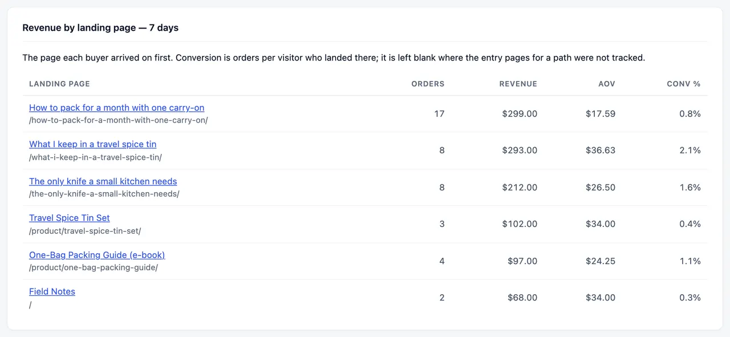Click the AOV value $26.50

coord(601,188)
